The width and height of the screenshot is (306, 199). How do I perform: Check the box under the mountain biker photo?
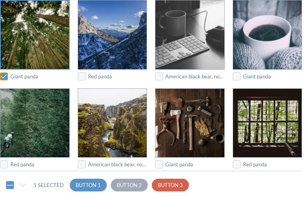4,164
